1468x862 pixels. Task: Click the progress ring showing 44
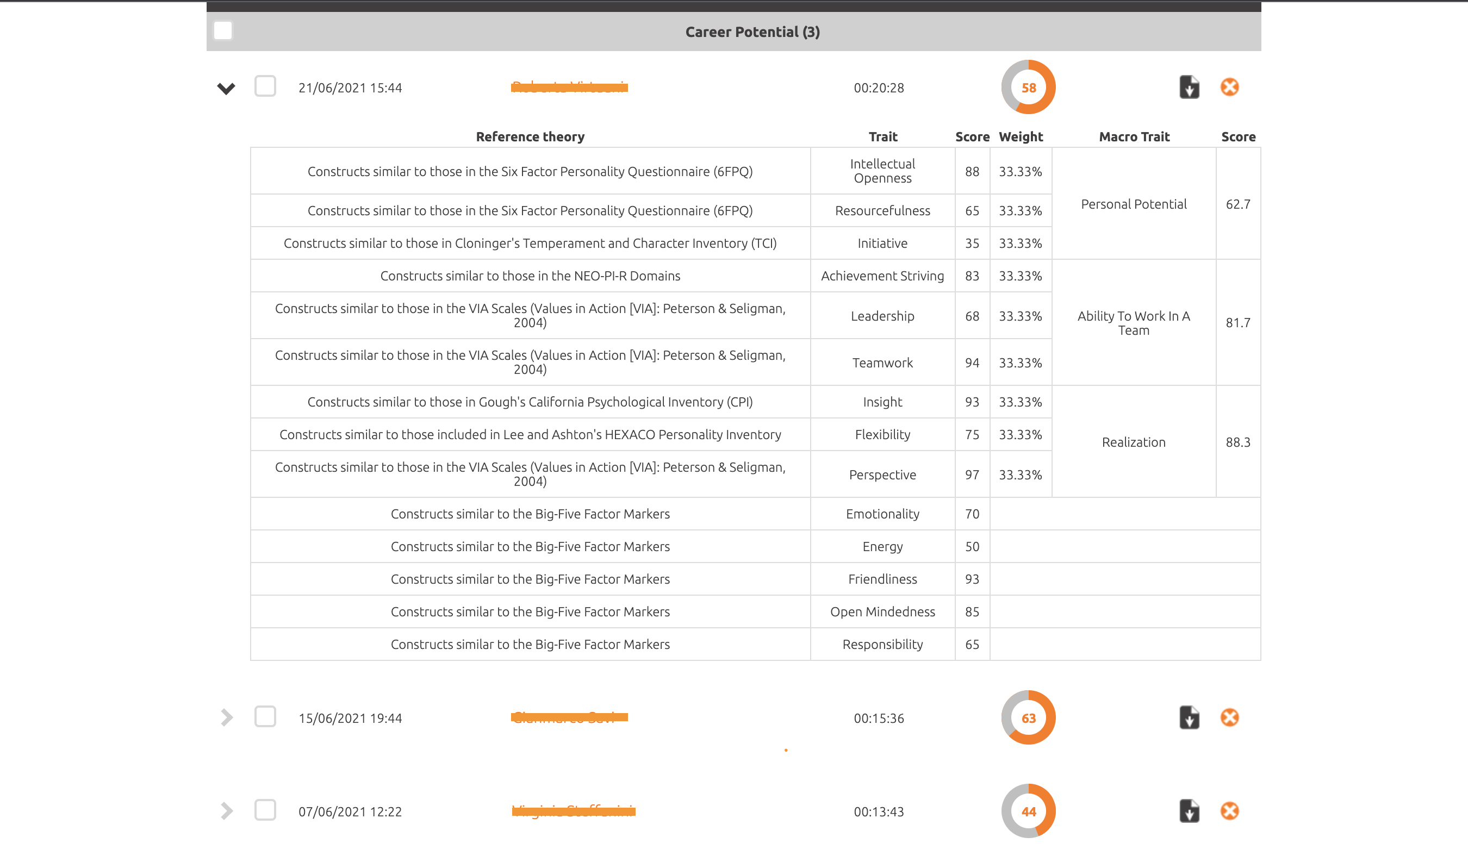tap(1028, 811)
